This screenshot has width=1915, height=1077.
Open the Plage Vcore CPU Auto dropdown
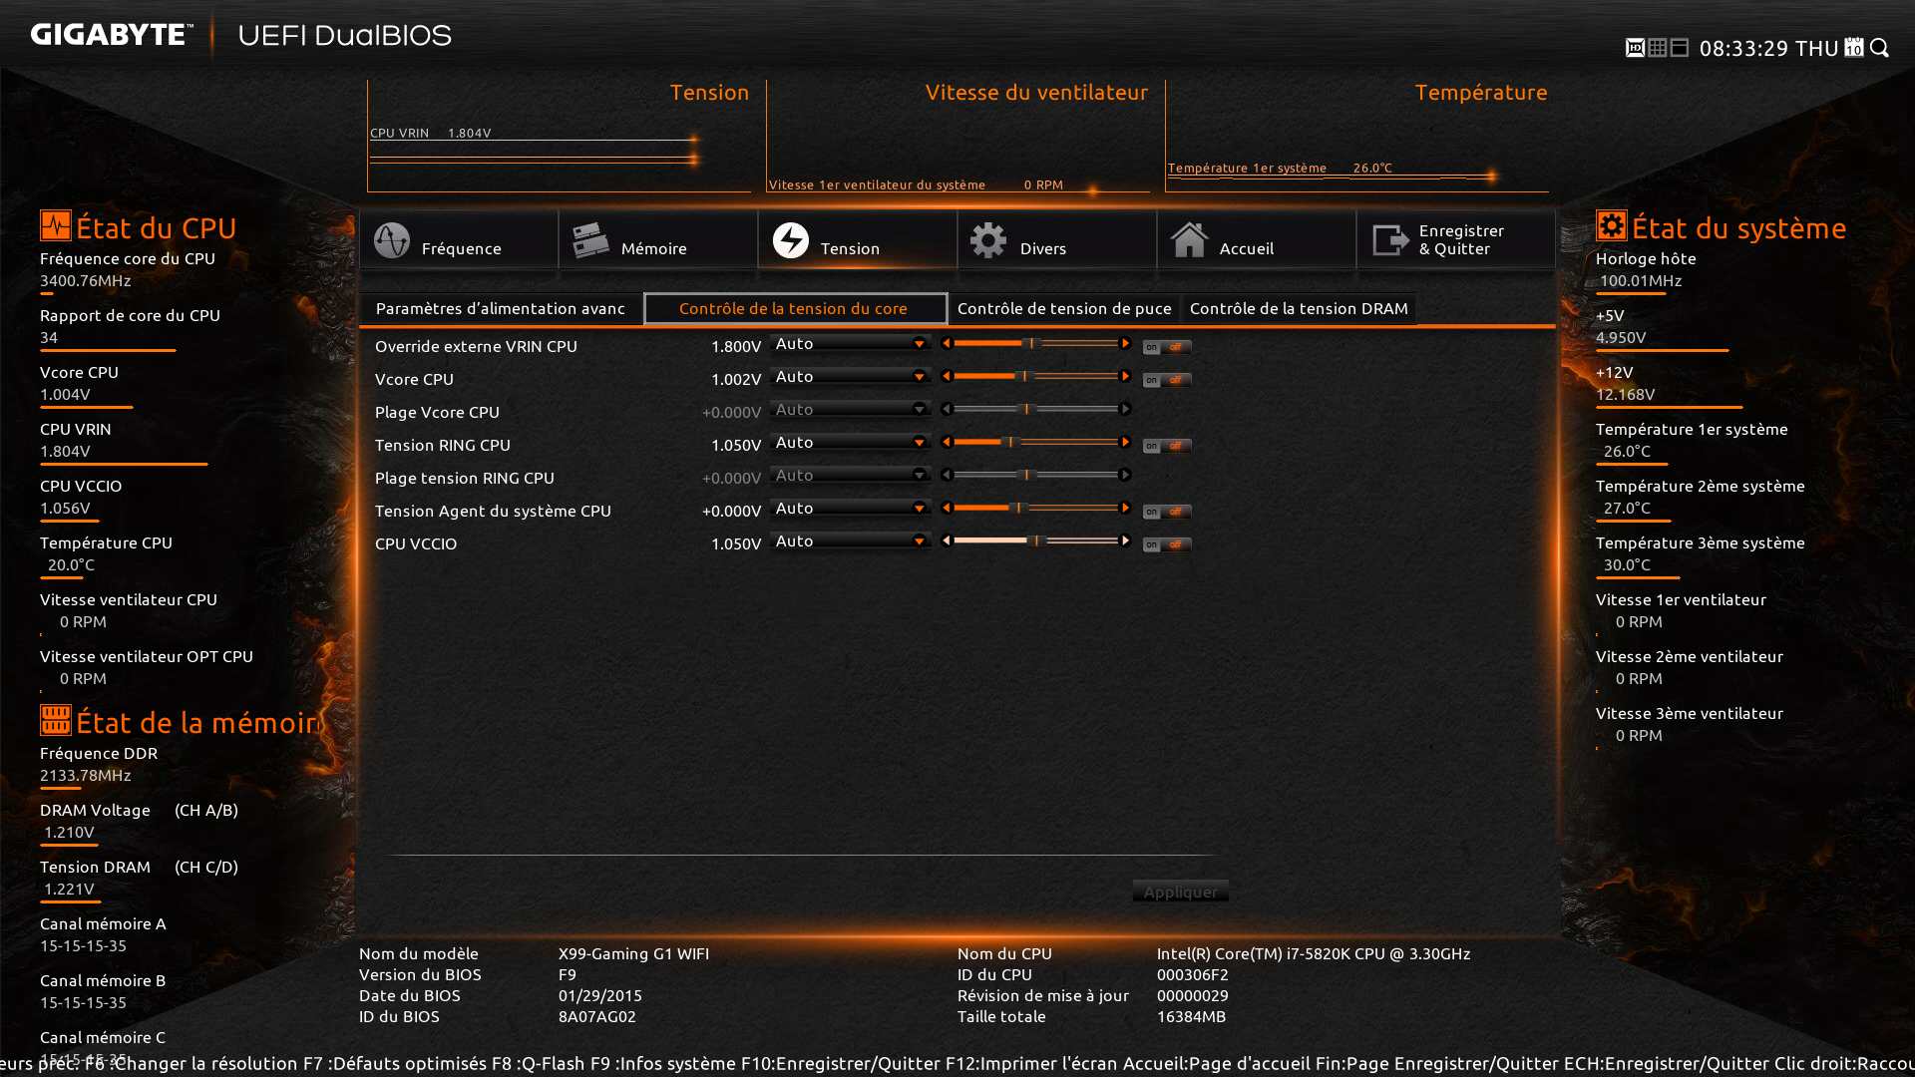(x=850, y=409)
